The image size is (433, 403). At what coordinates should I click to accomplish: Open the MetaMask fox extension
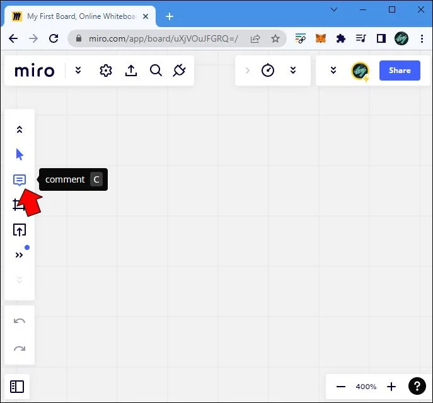pos(321,38)
